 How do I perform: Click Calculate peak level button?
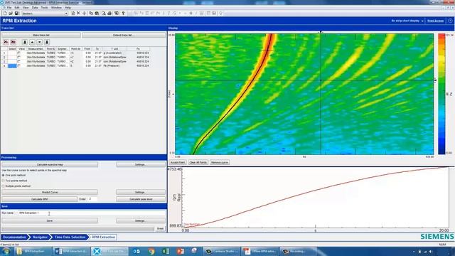coord(141,199)
